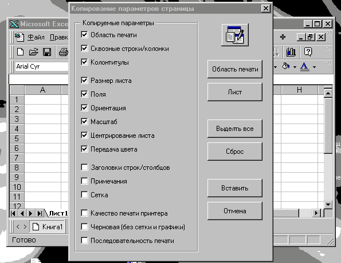The width and height of the screenshot is (341, 263).
Task: Uncheck the Область печати checkbox
Action: coord(84,34)
